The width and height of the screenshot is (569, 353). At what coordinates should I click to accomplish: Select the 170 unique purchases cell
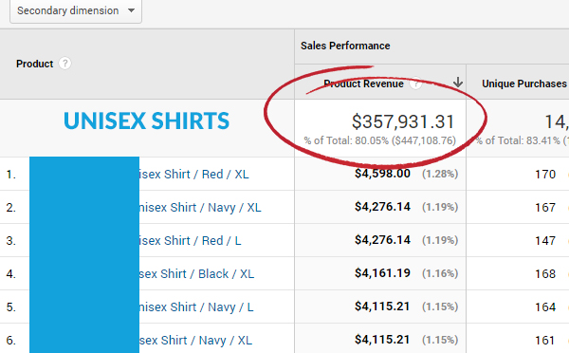click(x=545, y=175)
